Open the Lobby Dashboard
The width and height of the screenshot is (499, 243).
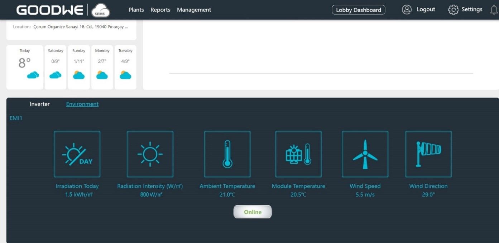[358, 10]
